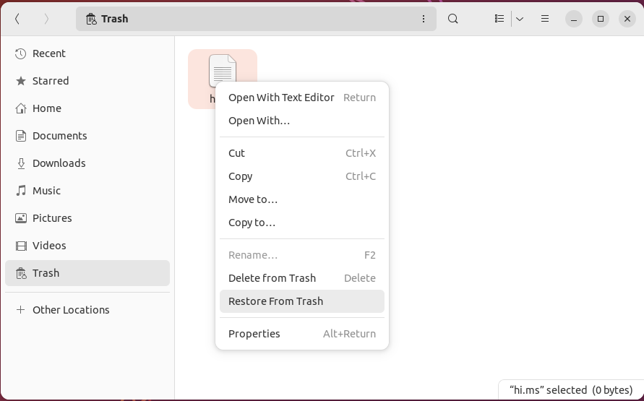Select Copy in context menu
This screenshot has width=644, height=401.
[x=302, y=176]
